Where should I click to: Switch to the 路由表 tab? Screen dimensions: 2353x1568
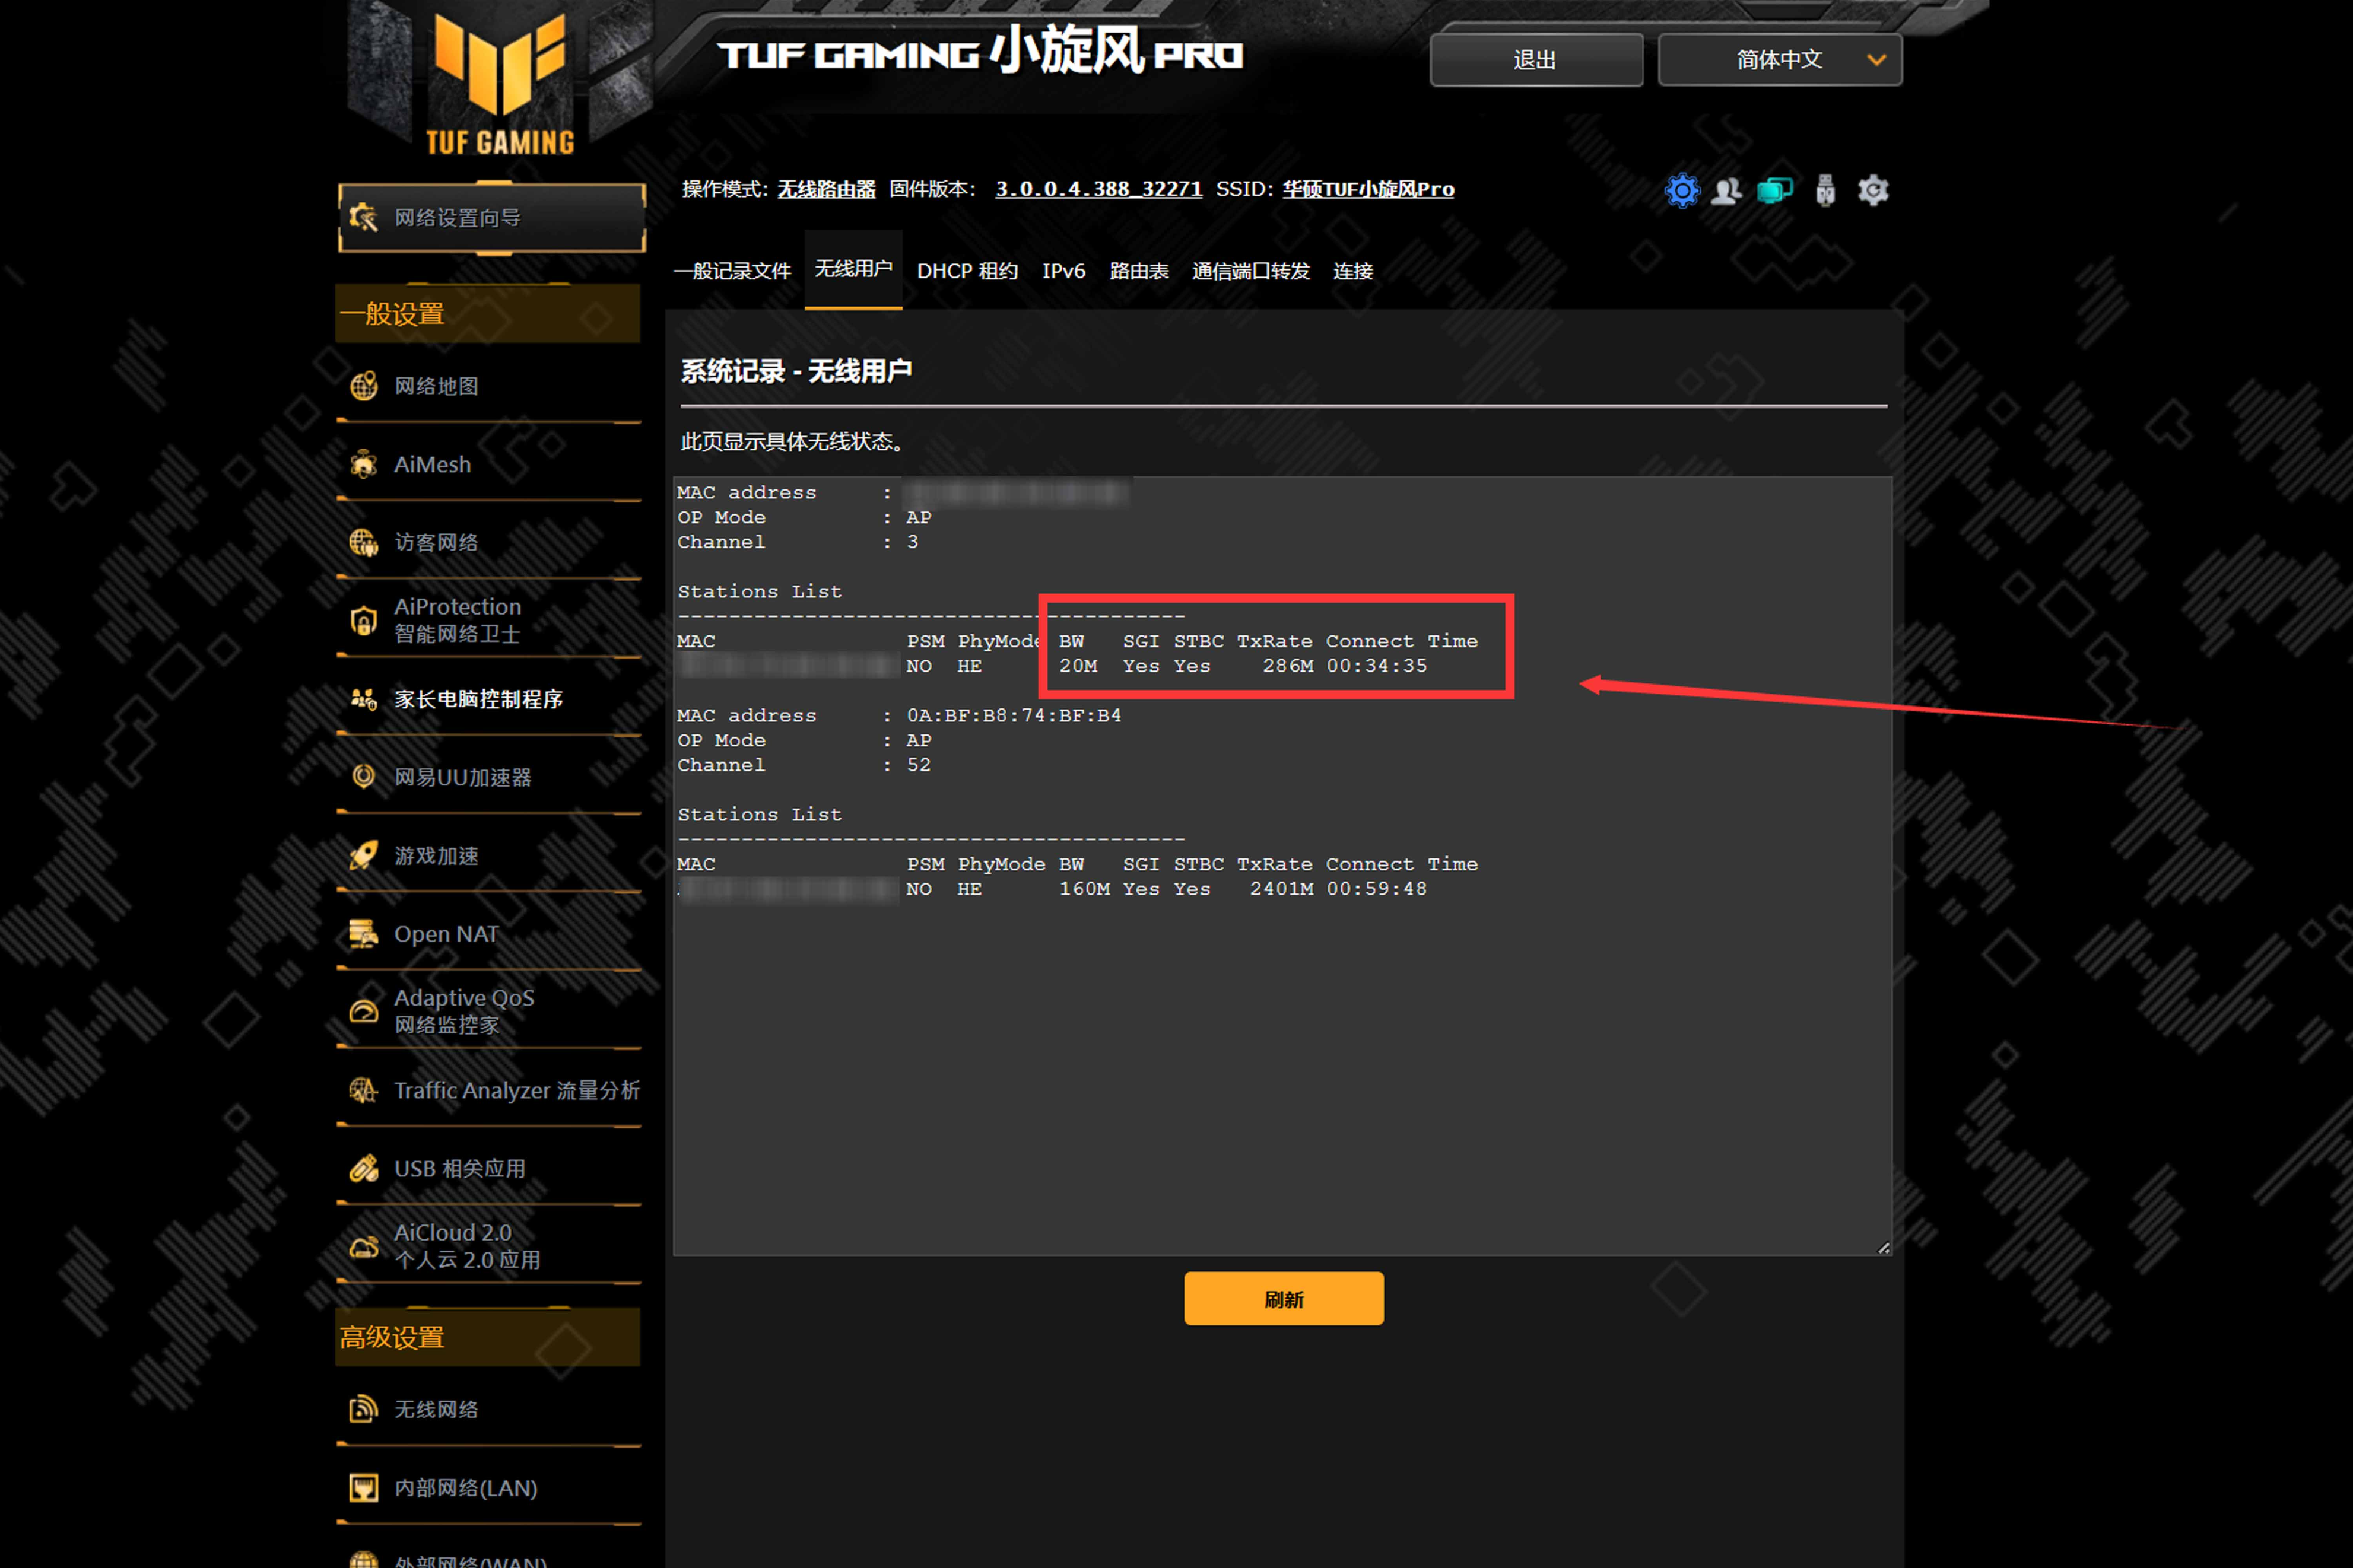click(x=1138, y=271)
